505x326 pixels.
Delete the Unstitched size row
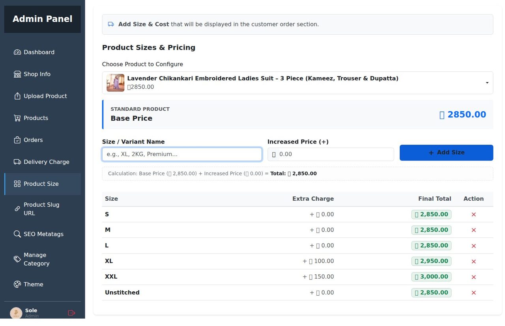tap(474, 292)
